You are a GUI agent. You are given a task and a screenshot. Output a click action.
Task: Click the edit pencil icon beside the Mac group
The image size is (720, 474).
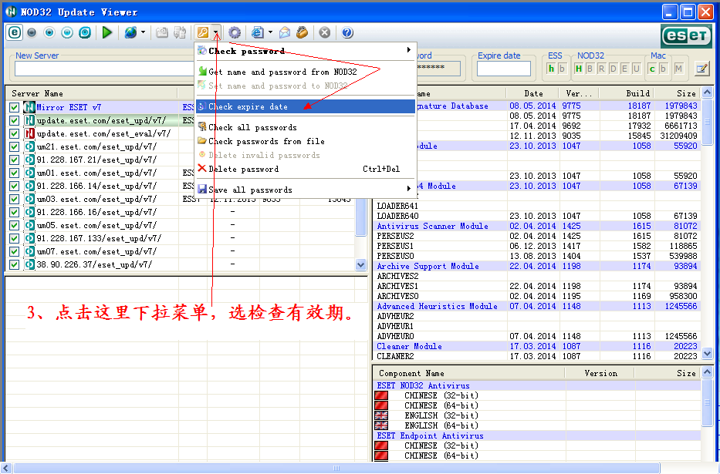(x=701, y=69)
